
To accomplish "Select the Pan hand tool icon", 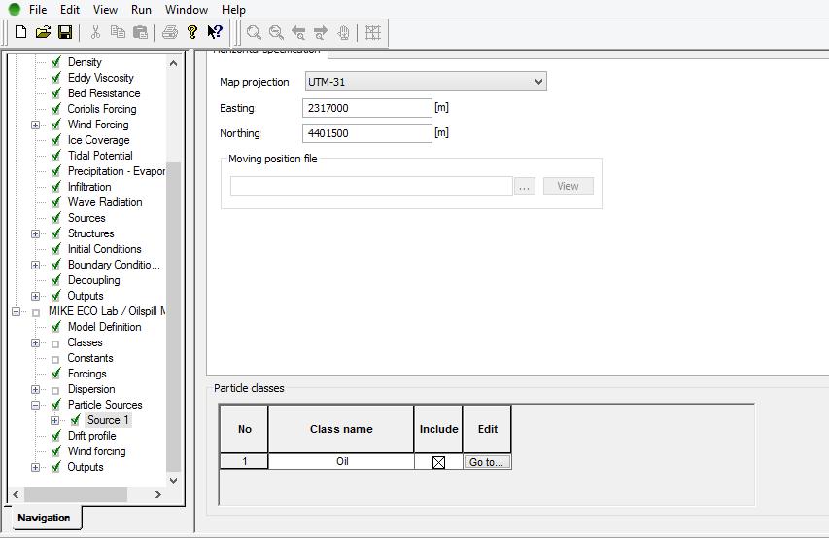I will tap(343, 33).
